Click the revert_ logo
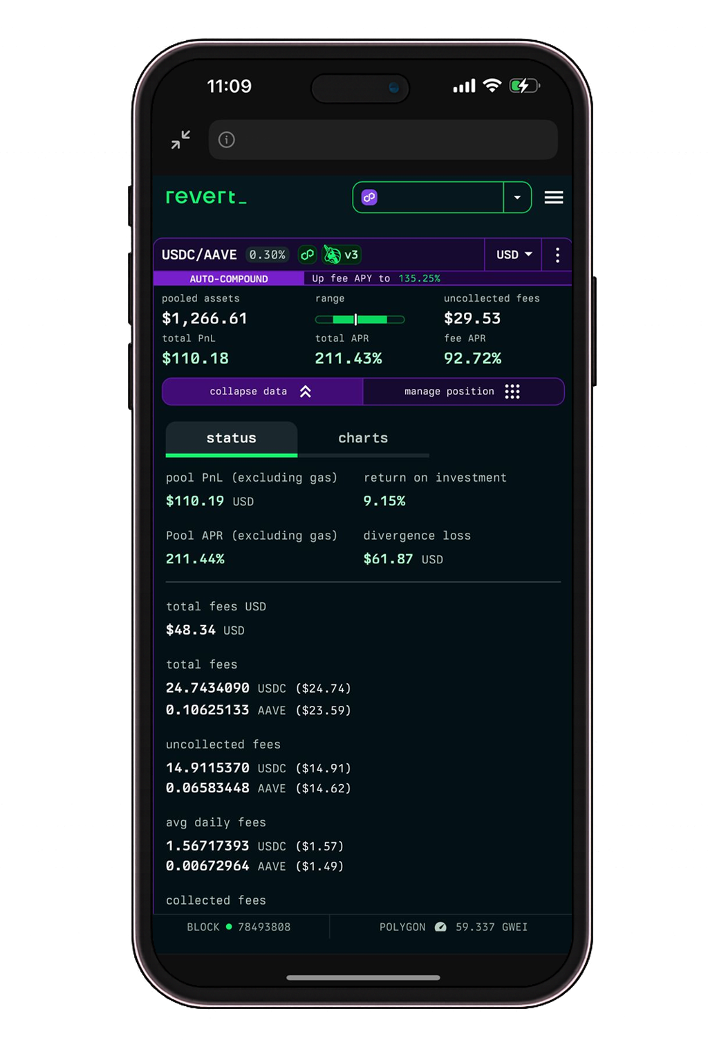This screenshot has width=708, height=1063. point(205,197)
